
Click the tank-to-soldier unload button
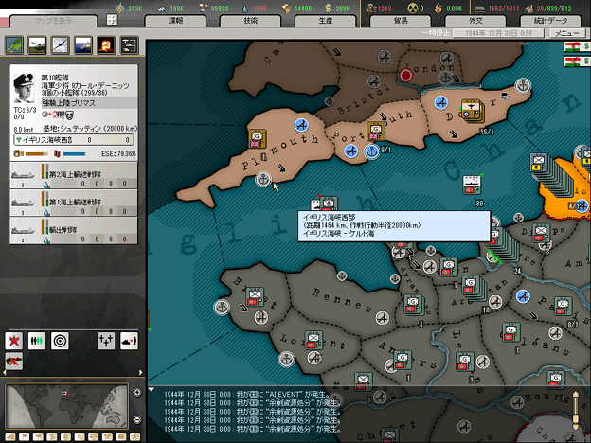(x=129, y=341)
